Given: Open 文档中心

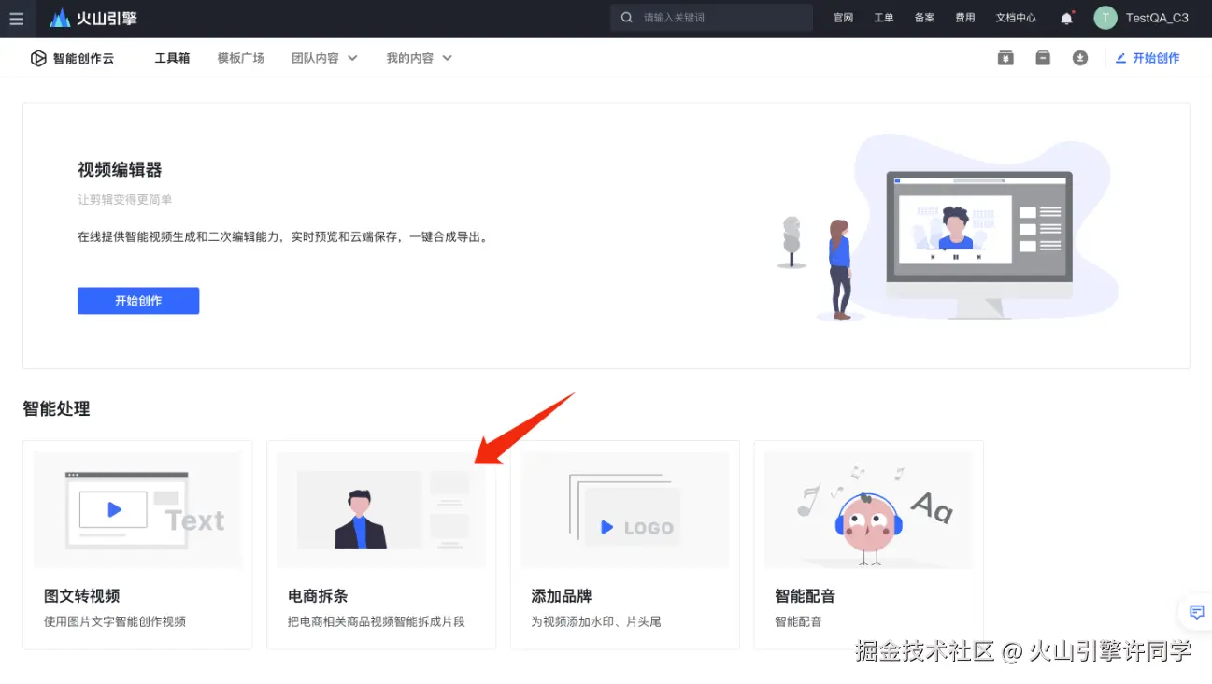Looking at the screenshot, I should (x=1016, y=18).
